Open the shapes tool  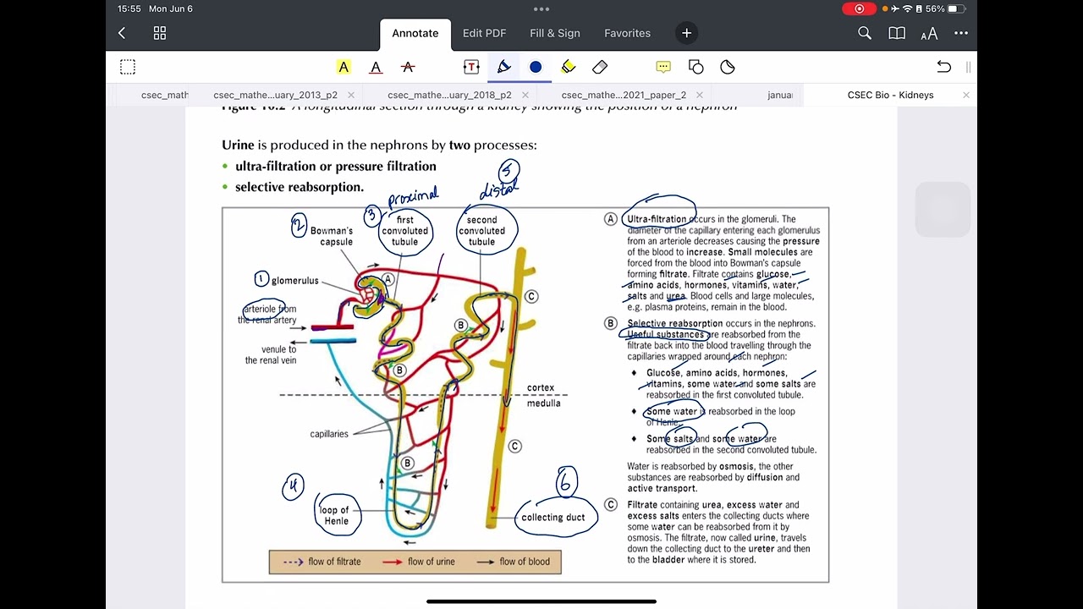[x=695, y=67]
